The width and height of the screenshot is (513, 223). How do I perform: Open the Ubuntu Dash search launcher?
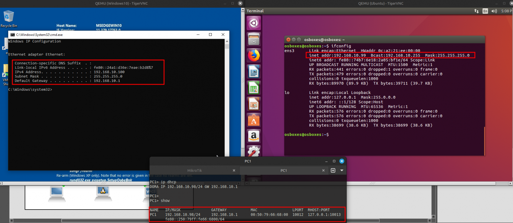point(254,23)
